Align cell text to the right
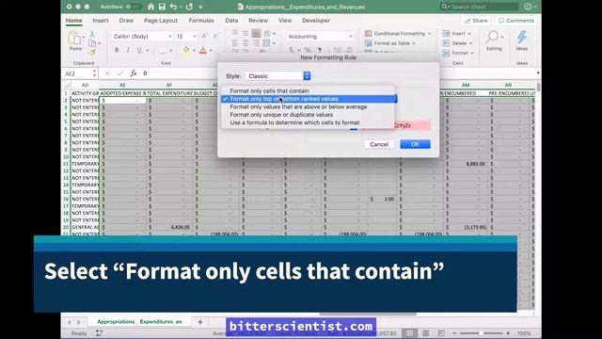 256,43
